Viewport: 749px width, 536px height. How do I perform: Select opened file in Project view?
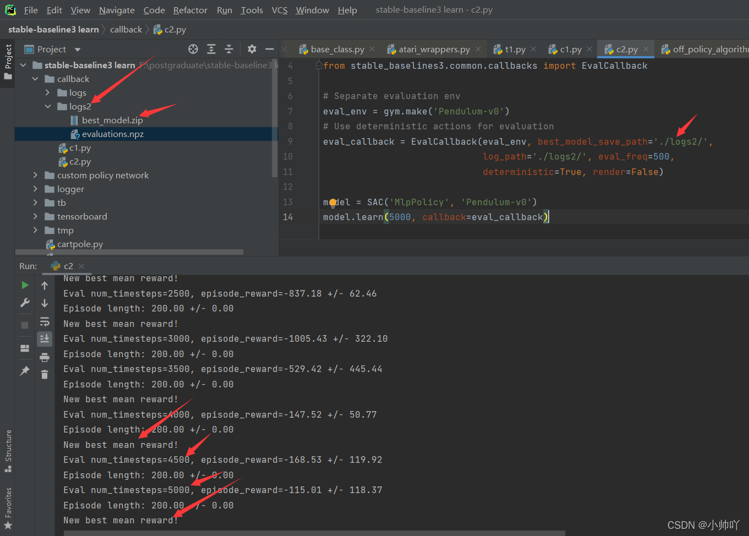(x=192, y=49)
